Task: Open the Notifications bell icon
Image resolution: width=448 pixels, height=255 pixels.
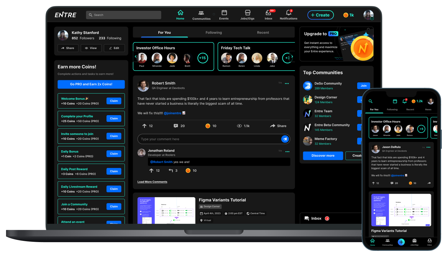Action: (x=288, y=13)
